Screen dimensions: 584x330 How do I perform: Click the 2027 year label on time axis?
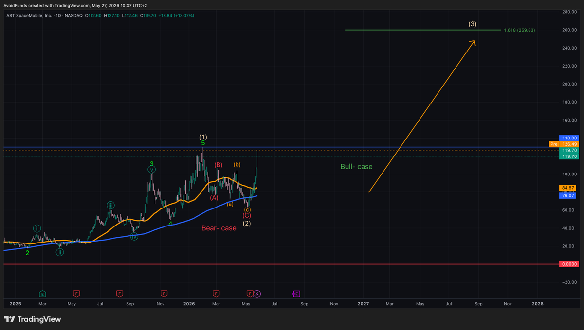pyautogui.click(x=363, y=304)
